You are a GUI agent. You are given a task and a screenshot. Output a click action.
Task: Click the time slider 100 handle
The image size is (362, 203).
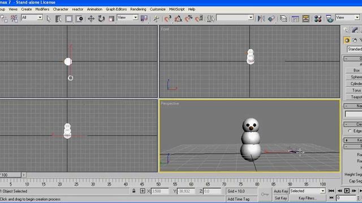(x=10, y=175)
